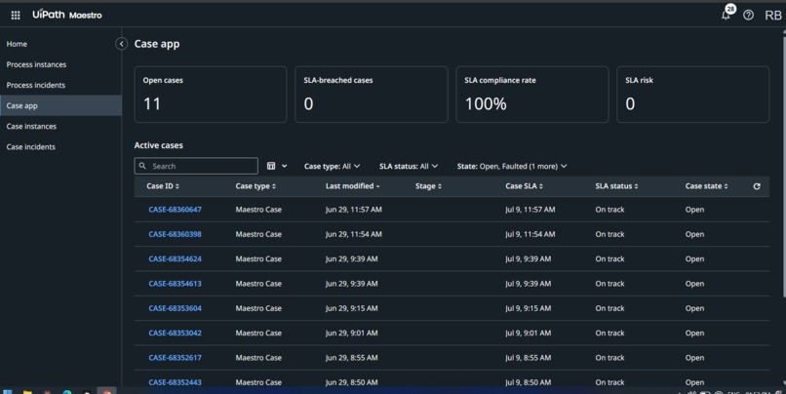Click the SLA risk card
Image resolution: width=786 pixels, height=394 pixels.
coord(693,95)
